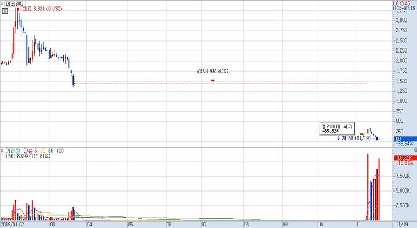Click the 3,000 price axis label
This screenshot has width=417, height=228.
(x=401, y=20)
